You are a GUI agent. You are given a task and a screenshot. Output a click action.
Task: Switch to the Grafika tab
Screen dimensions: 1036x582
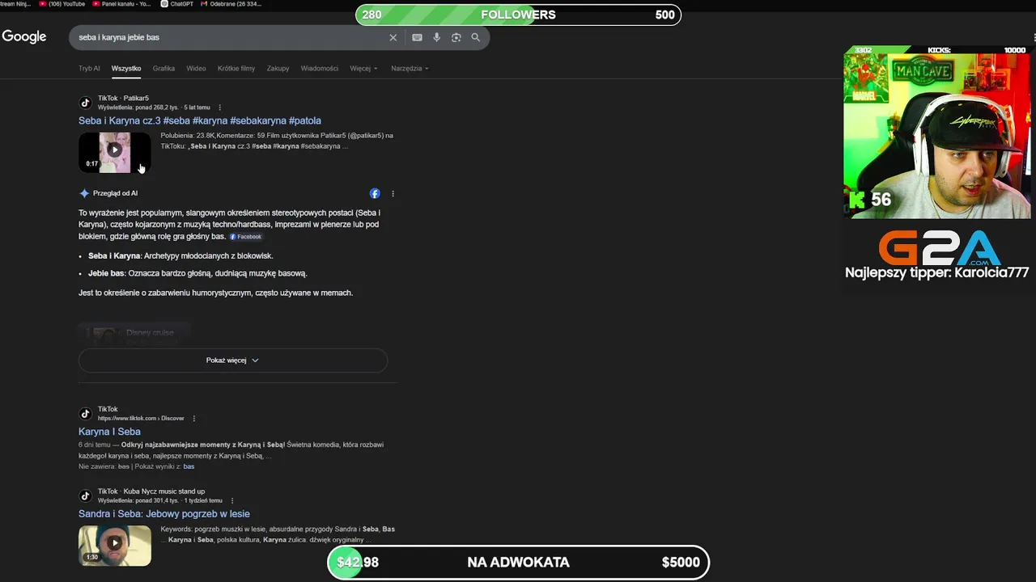163,69
